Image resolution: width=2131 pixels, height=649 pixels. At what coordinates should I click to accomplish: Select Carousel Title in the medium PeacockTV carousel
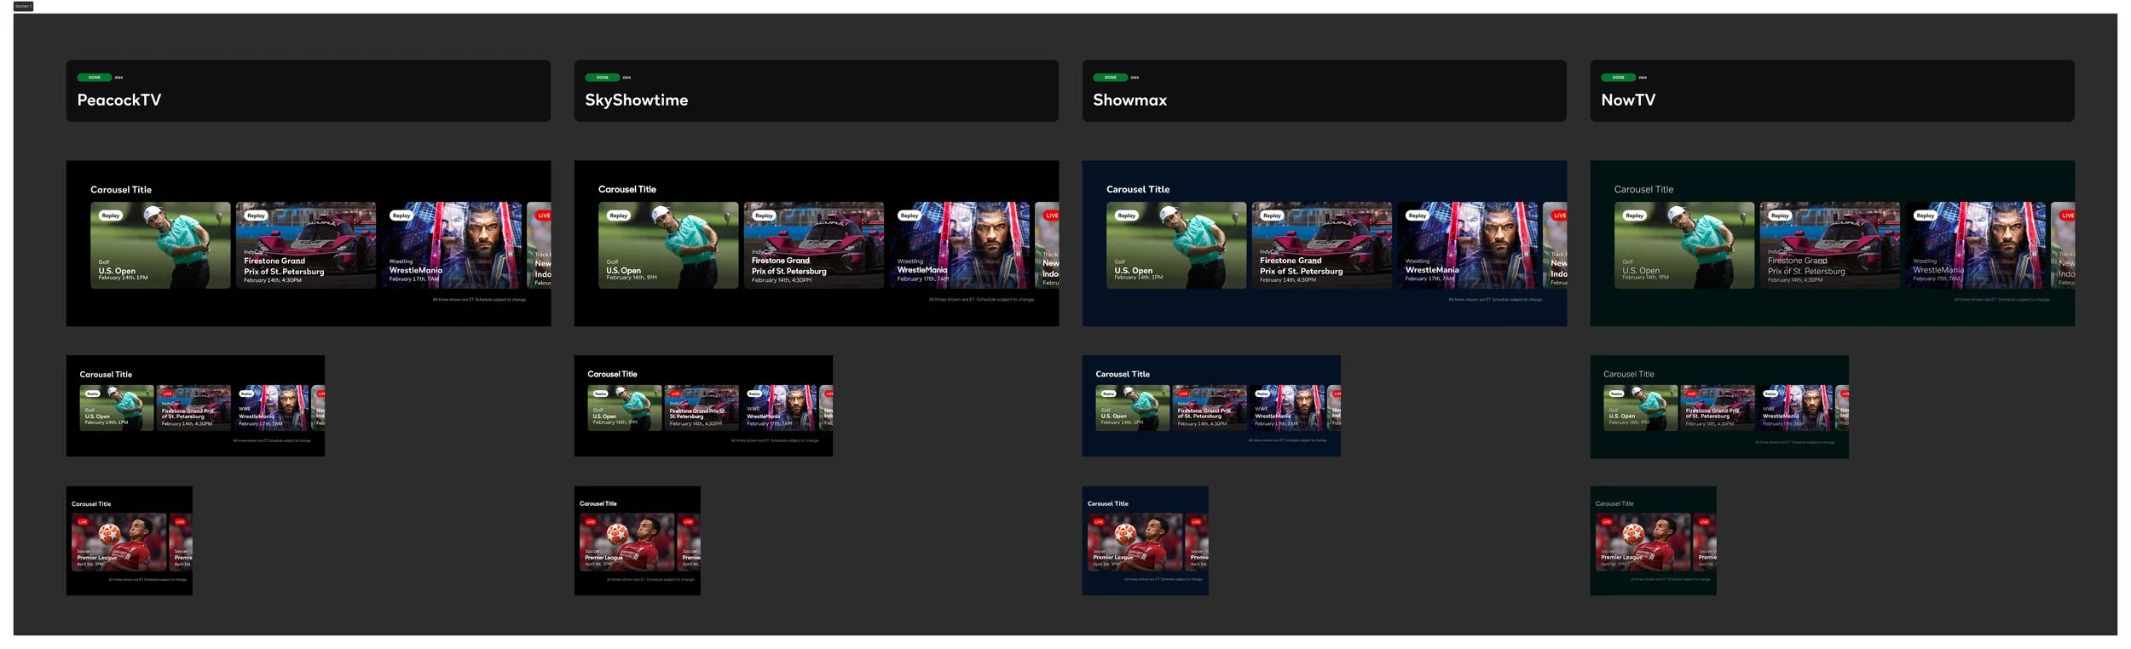pyautogui.click(x=106, y=375)
